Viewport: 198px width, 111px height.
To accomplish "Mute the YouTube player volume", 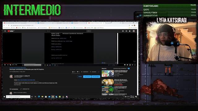I will 11,65.
